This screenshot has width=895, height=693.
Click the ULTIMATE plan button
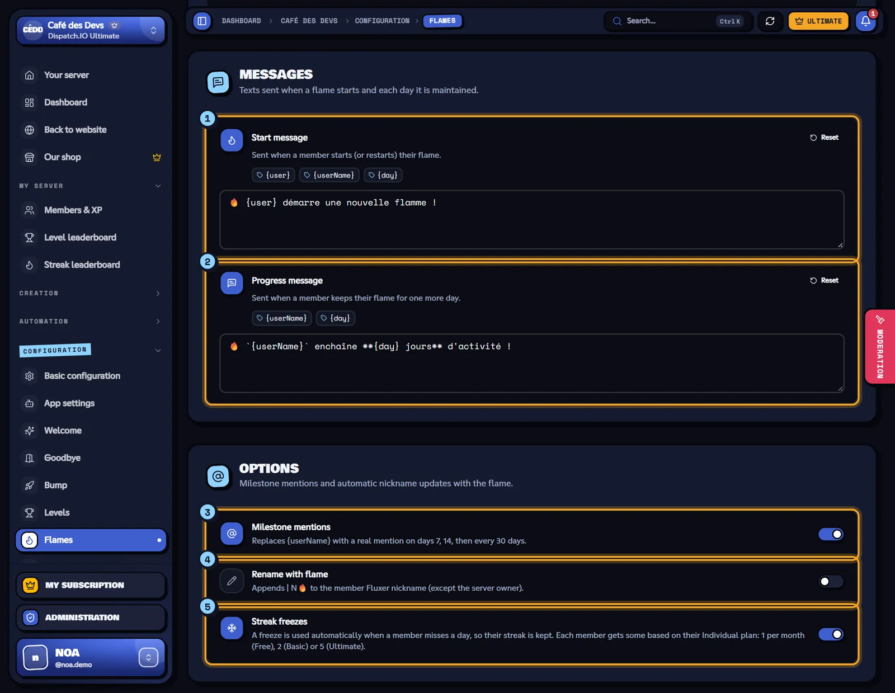[818, 21]
